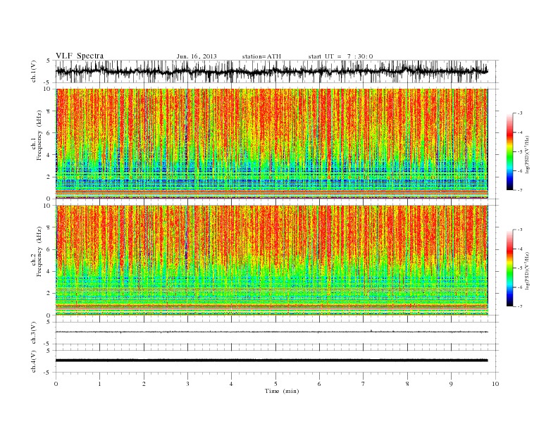Viewport: 558px width, 431px height.
Task: Click the "-7" label on ch.1 color bar
Action: pos(519,190)
